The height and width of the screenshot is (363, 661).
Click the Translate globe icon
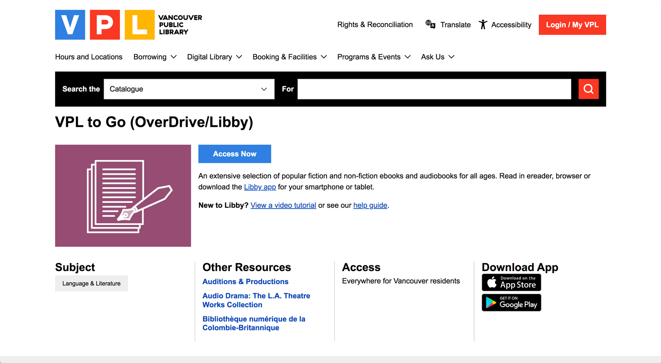[431, 25]
